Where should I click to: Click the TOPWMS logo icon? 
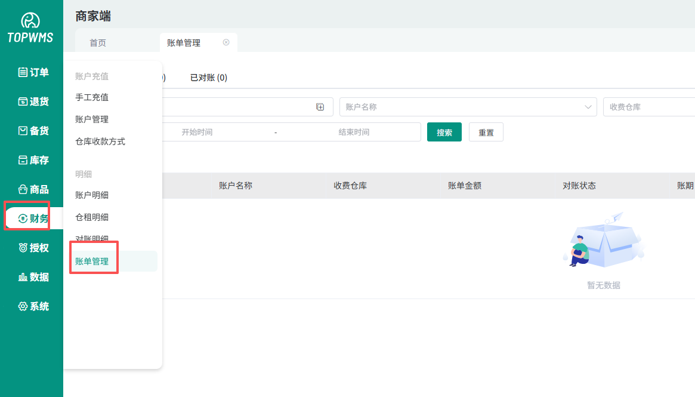(x=30, y=21)
